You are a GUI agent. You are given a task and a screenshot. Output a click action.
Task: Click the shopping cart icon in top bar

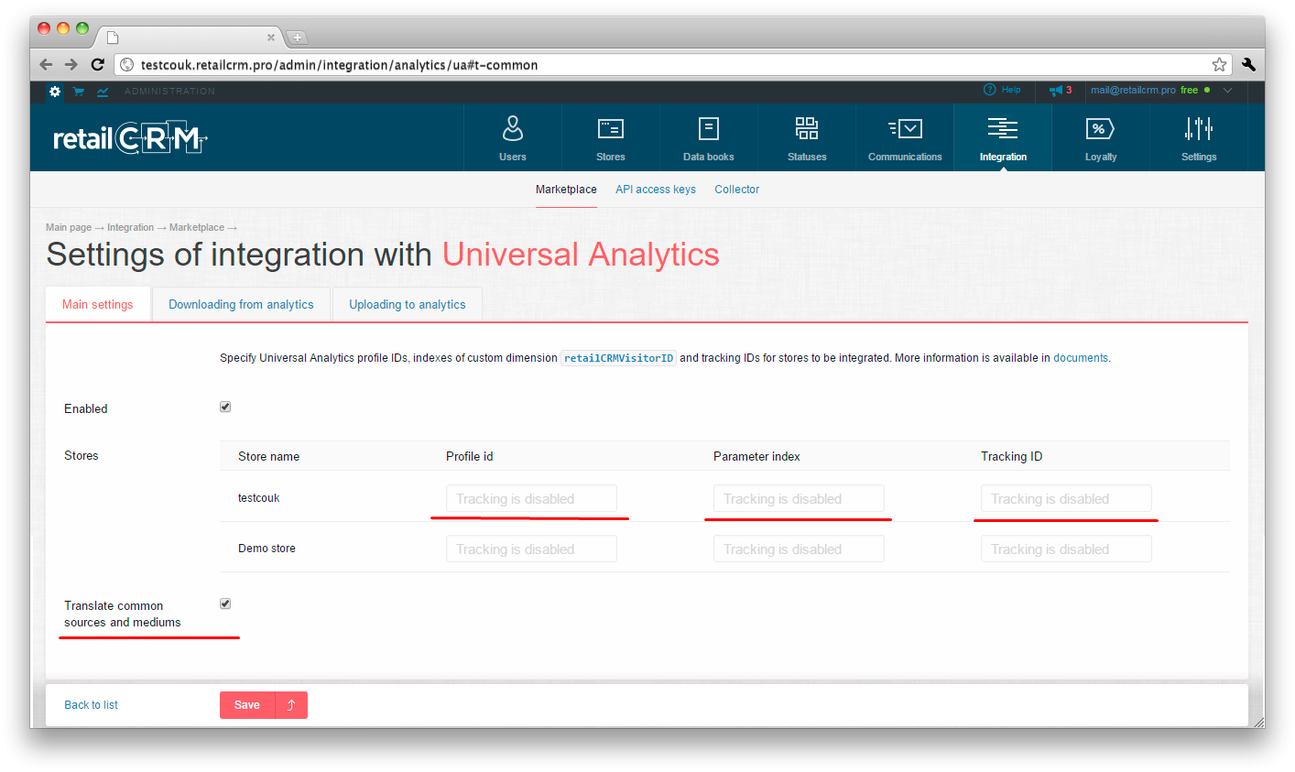coord(79,92)
